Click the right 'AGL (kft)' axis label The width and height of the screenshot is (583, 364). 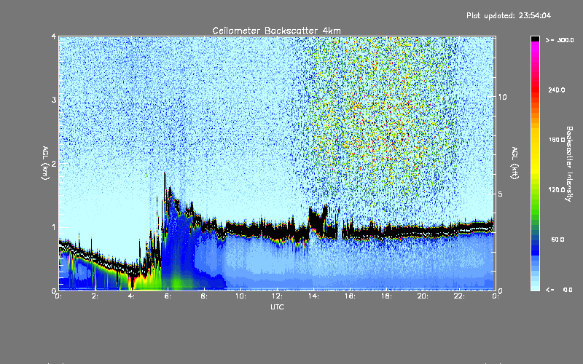(514, 163)
